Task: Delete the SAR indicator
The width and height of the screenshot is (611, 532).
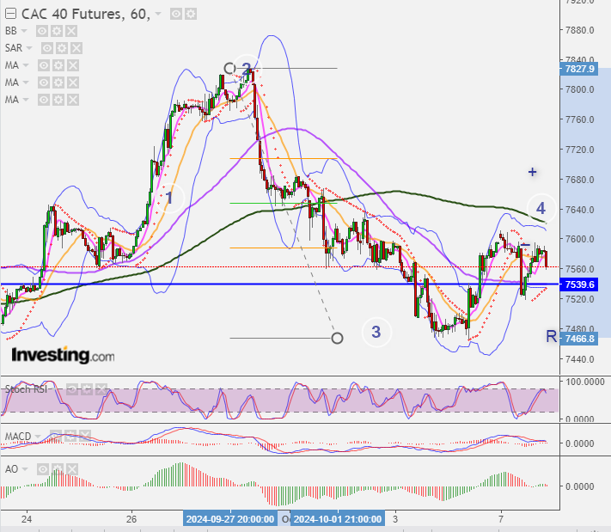Action: click(76, 48)
